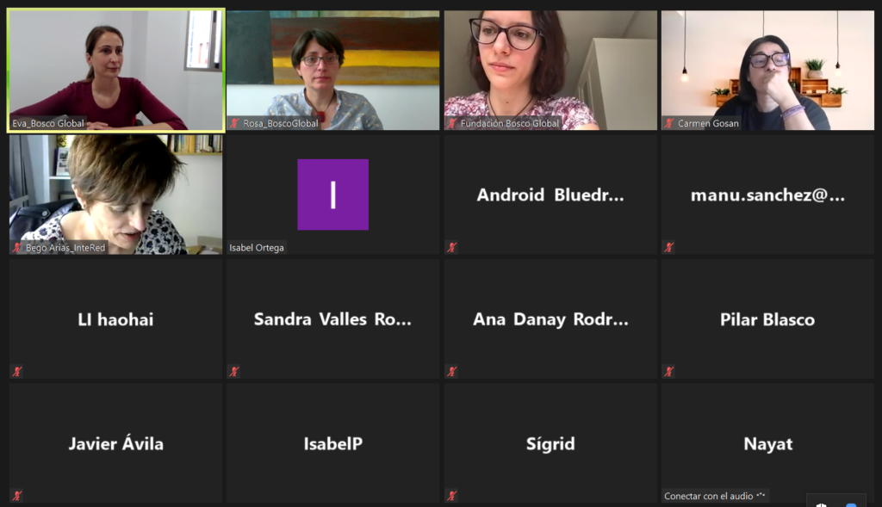Click Isabel Ortega purple avatar
The width and height of the screenshot is (882, 507).
333,195
